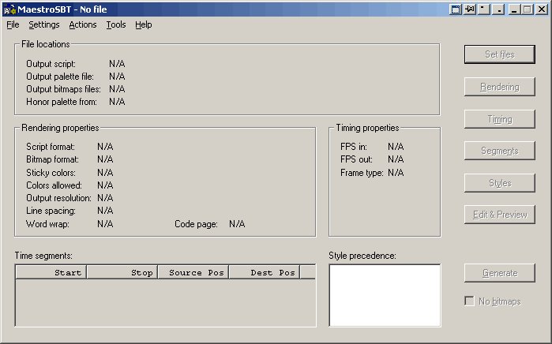Click the transparency window icon in title bar
The image size is (552, 344).
click(x=455, y=9)
